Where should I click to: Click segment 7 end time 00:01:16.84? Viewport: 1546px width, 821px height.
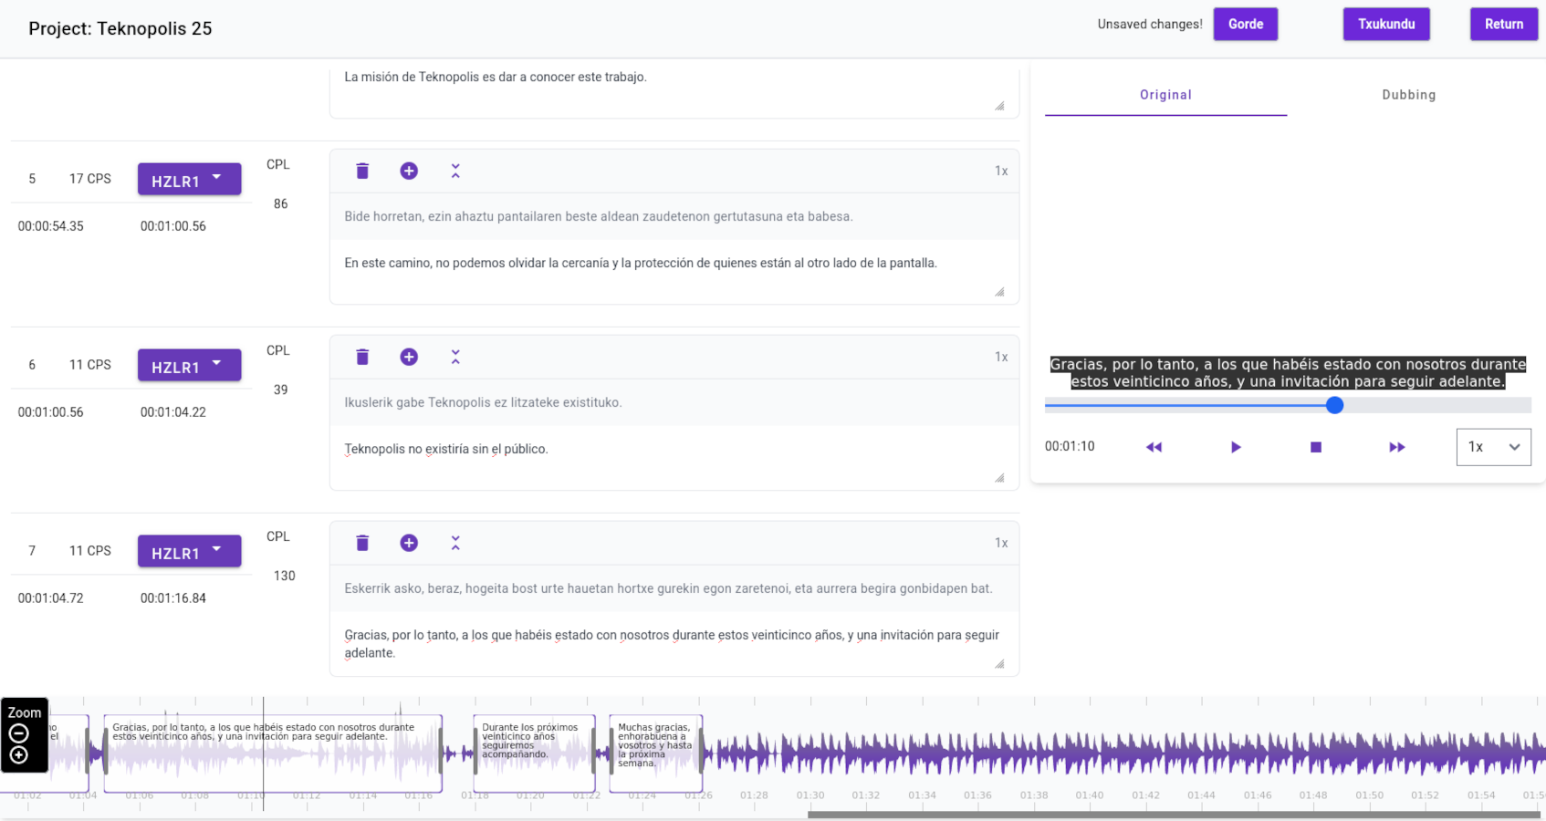(x=173, y=598)
